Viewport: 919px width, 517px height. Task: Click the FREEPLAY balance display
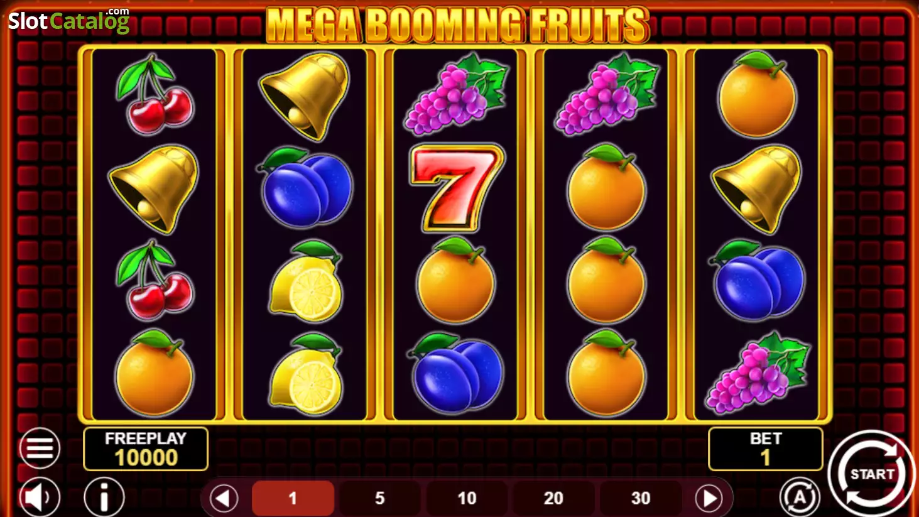(x=146, y=449)
